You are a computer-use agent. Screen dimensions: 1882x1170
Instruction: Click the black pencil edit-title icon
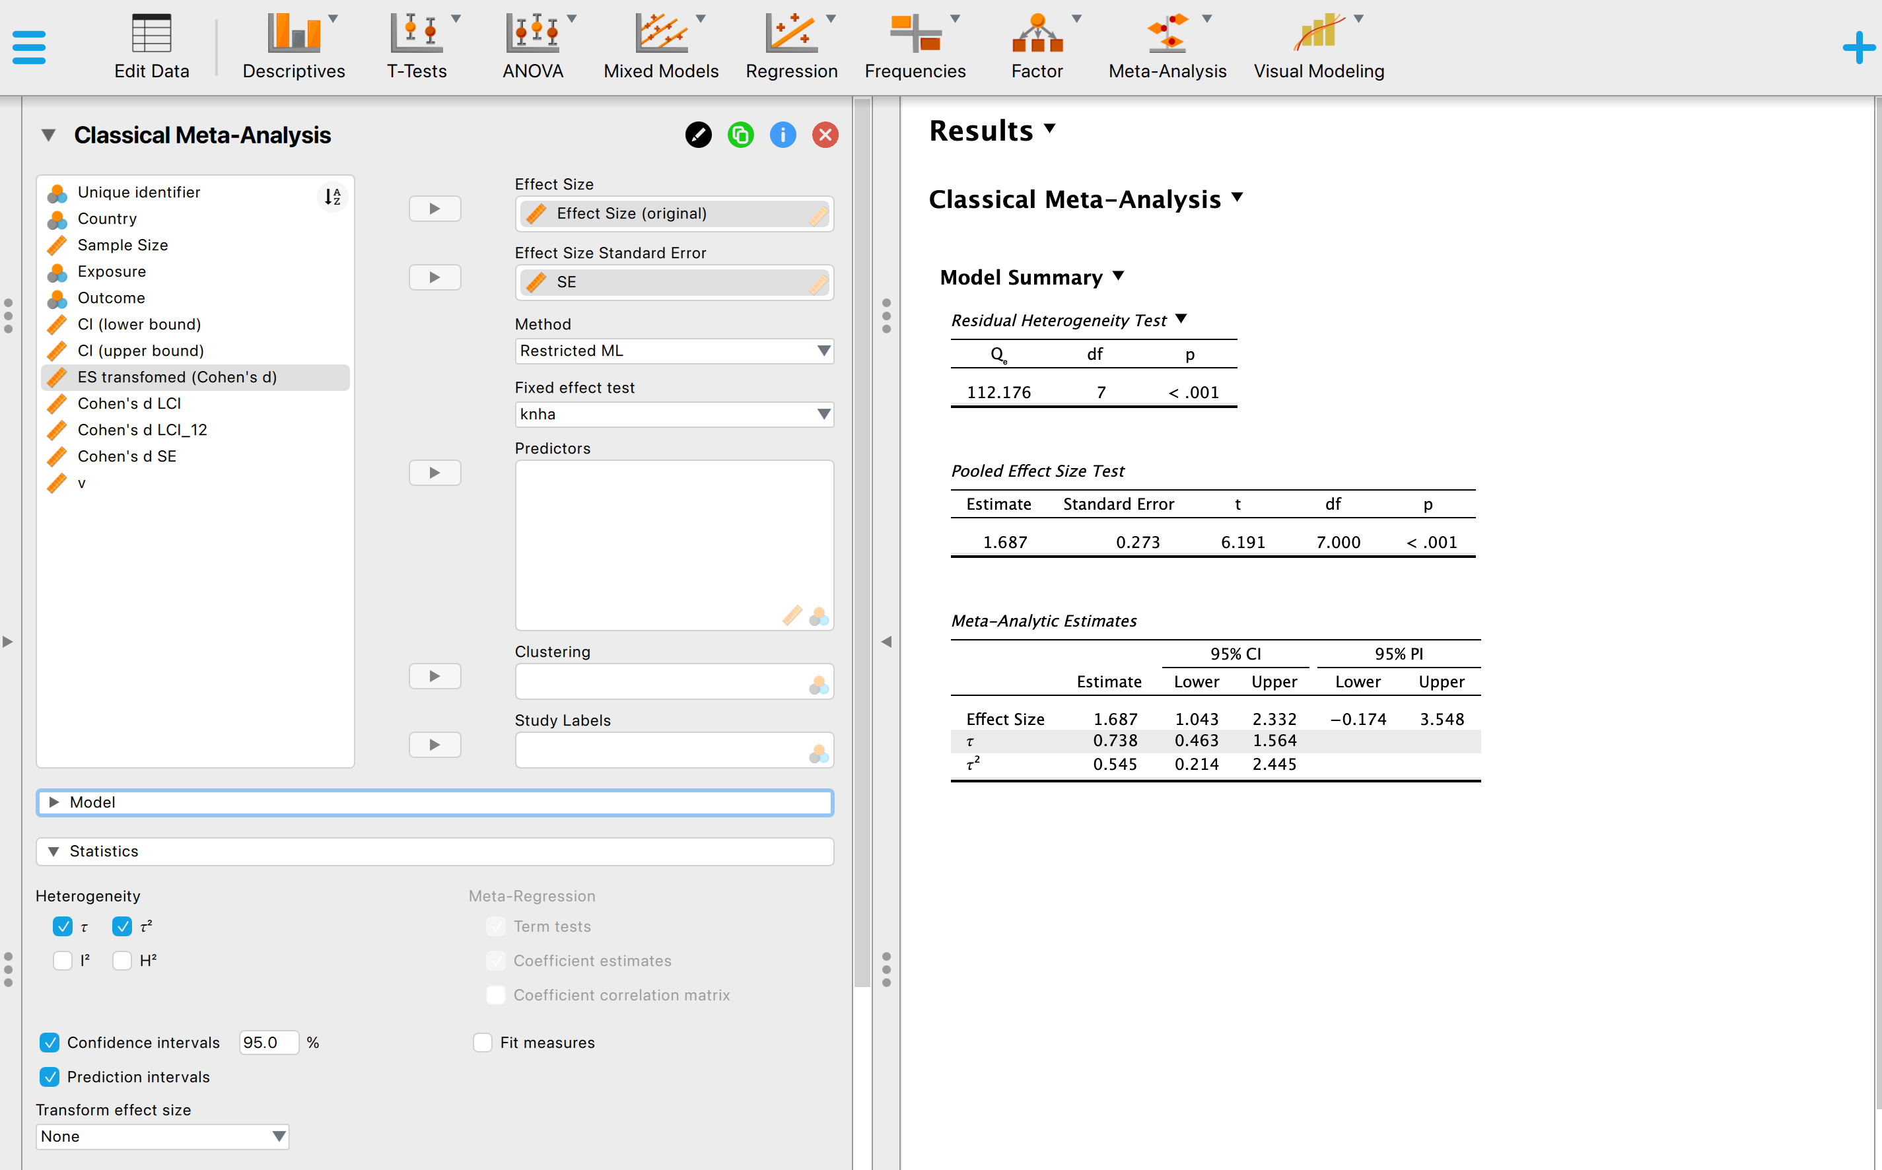click(x=698, y=135)
